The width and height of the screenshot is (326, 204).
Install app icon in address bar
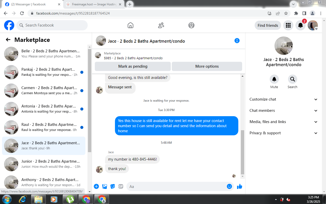[270, 13]
